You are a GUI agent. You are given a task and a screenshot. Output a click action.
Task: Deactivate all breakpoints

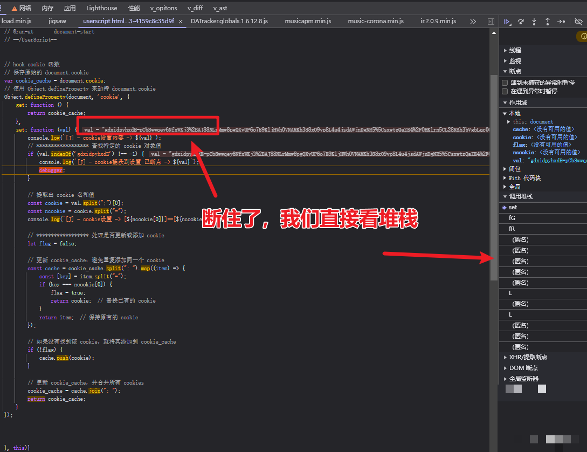click(x=578, y=22)
